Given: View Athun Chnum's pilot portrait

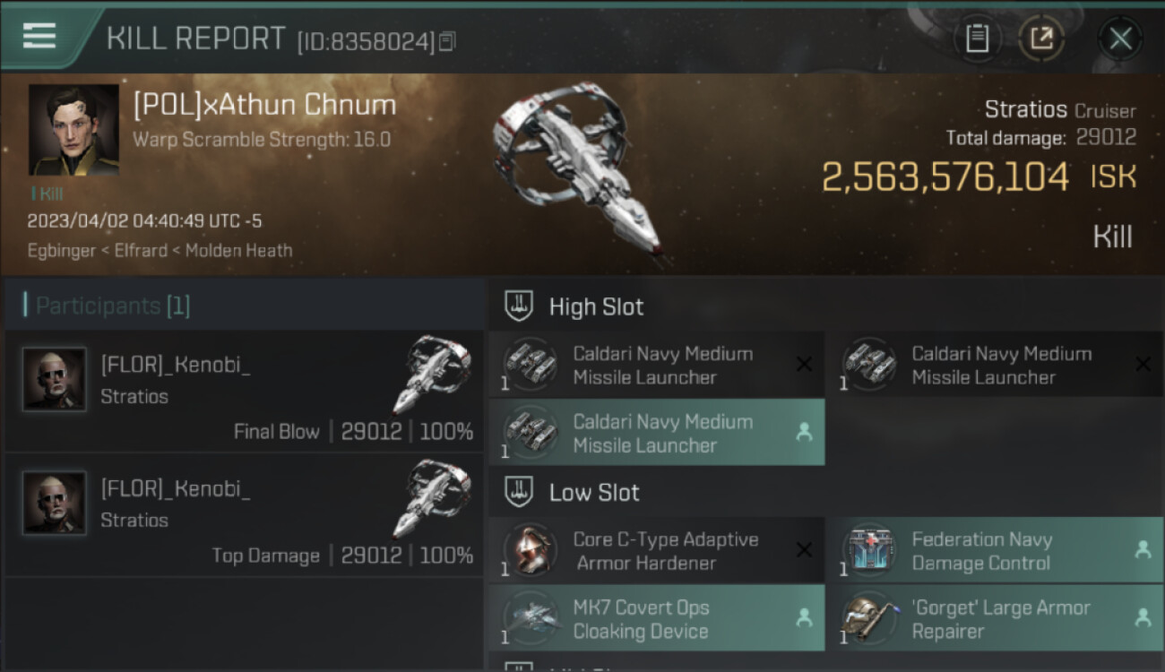Looking at the screenshot, I should (73, 130).
